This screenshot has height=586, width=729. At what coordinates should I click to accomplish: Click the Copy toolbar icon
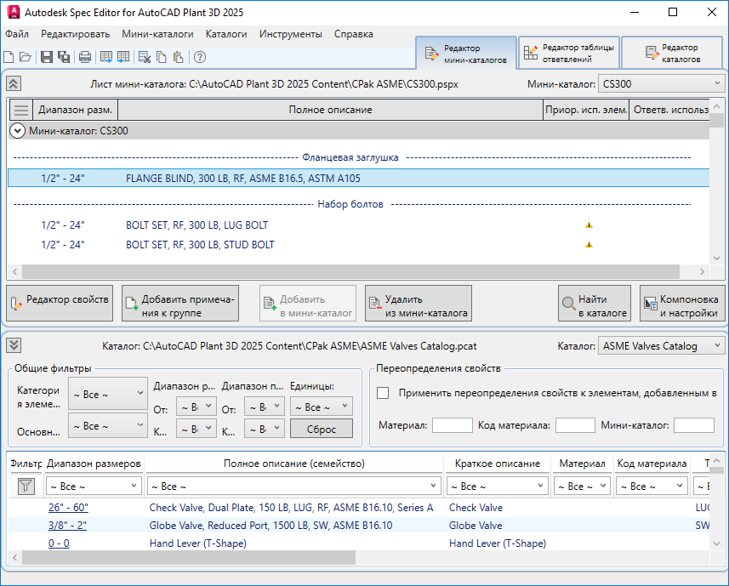click(x=162, y=57)
